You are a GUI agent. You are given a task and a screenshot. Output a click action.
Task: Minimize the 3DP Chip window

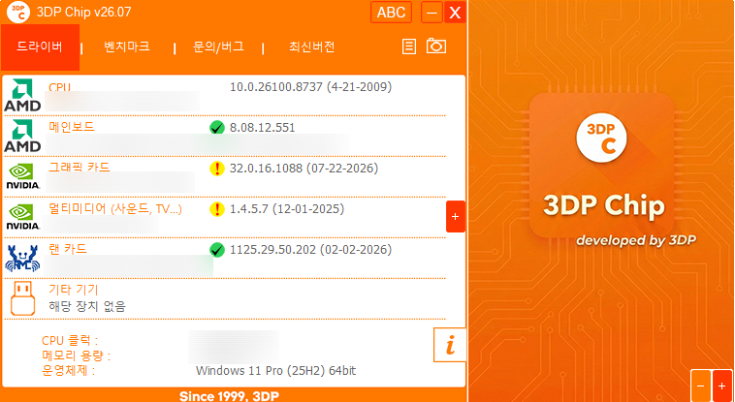431,13
